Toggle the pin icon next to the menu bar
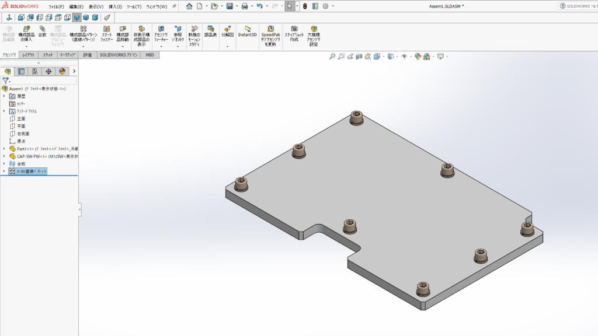The image size is (598, 336). coord(174,6)
